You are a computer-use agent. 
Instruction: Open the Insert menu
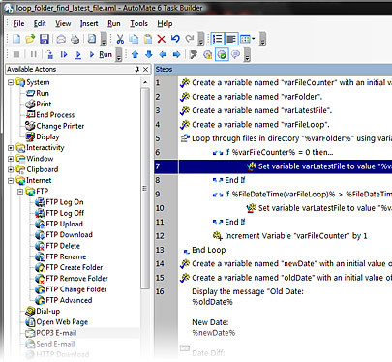coord(89,24)
